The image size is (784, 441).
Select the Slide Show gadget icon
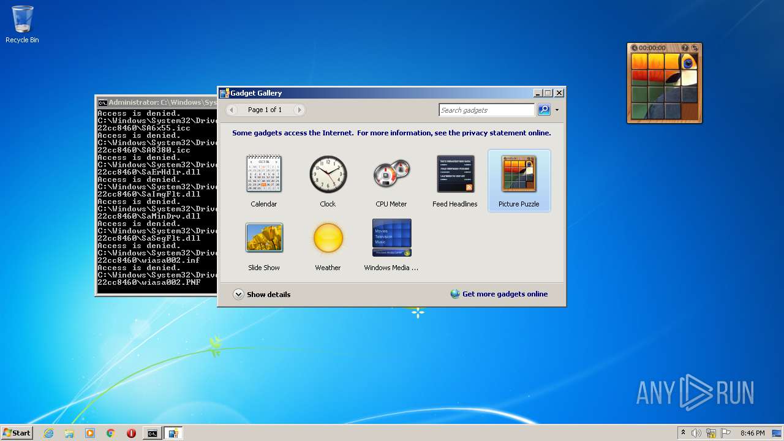pos(264,238)
